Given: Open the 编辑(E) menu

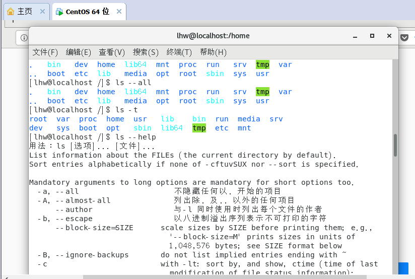Looking at the screenshot, I should click(x=79, y=52).
